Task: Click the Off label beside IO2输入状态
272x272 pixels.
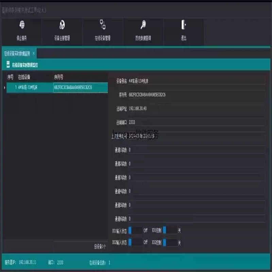Action: pos(146,242)
